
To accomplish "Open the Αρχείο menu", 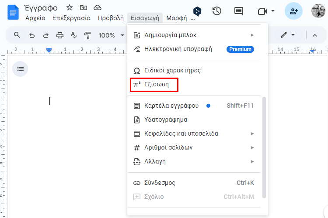I will 35,18.
